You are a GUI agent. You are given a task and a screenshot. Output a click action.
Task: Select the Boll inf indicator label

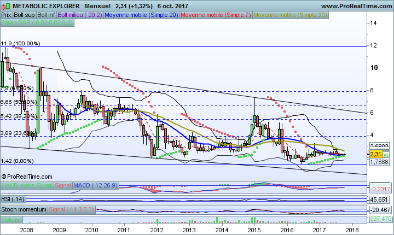(x=46, y=15)
